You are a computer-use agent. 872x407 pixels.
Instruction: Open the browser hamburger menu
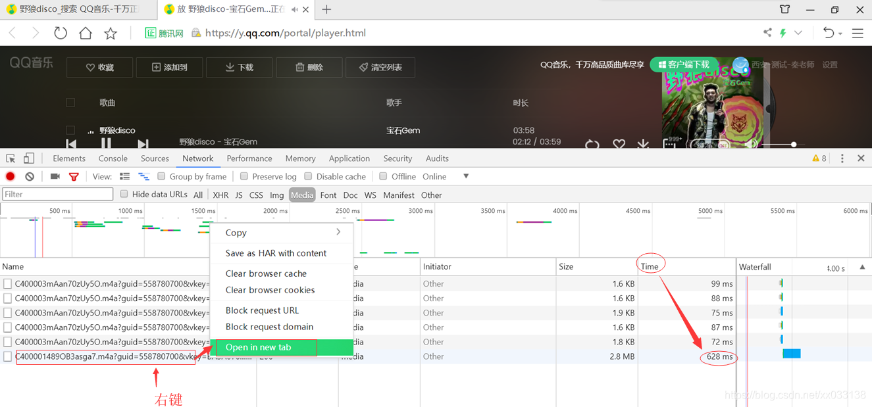pos(858,33)
